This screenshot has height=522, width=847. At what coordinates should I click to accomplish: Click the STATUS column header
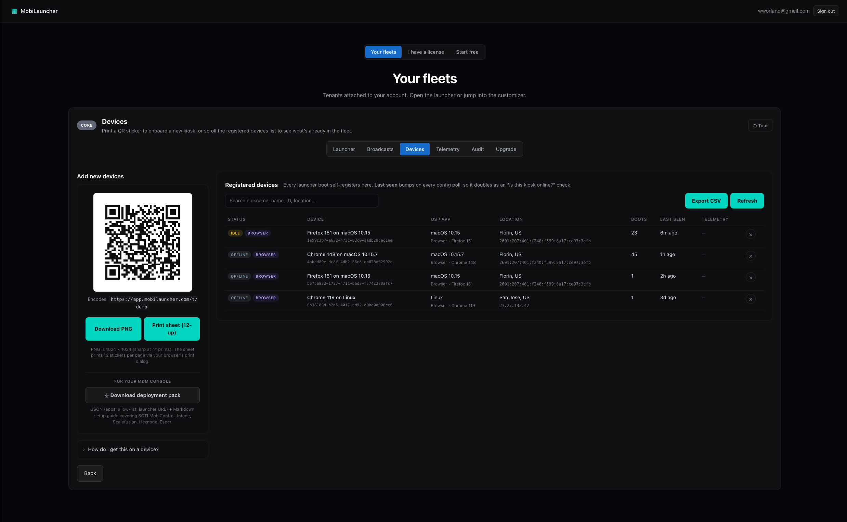[x=236, y=219]
